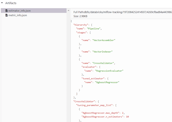Click the "CrossValidator" stage name value
This screenshot has height=122, width=172.
pyautogui.click(x=103, y=63)
